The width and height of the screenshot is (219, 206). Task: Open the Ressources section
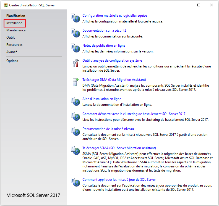tap(14, 45)
